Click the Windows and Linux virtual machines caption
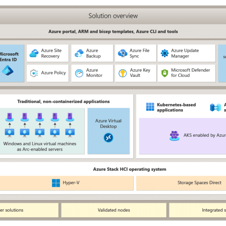The image size is (226, 226). [40, 146]
